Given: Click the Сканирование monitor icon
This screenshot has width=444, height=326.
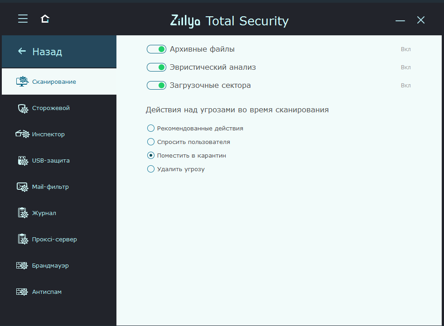Looking at the screenshot, I should click(x=22, y=81).
